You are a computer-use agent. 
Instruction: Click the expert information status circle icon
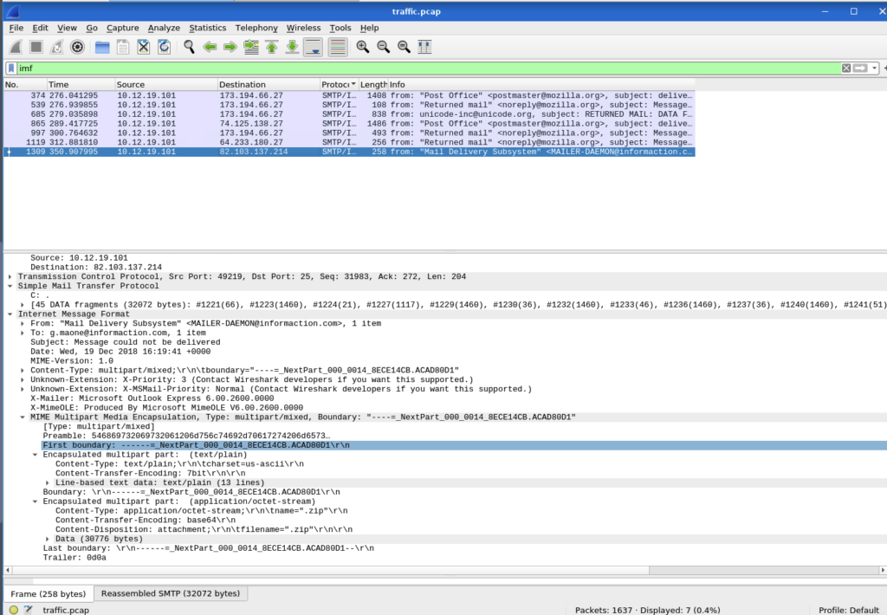(14, 609)
